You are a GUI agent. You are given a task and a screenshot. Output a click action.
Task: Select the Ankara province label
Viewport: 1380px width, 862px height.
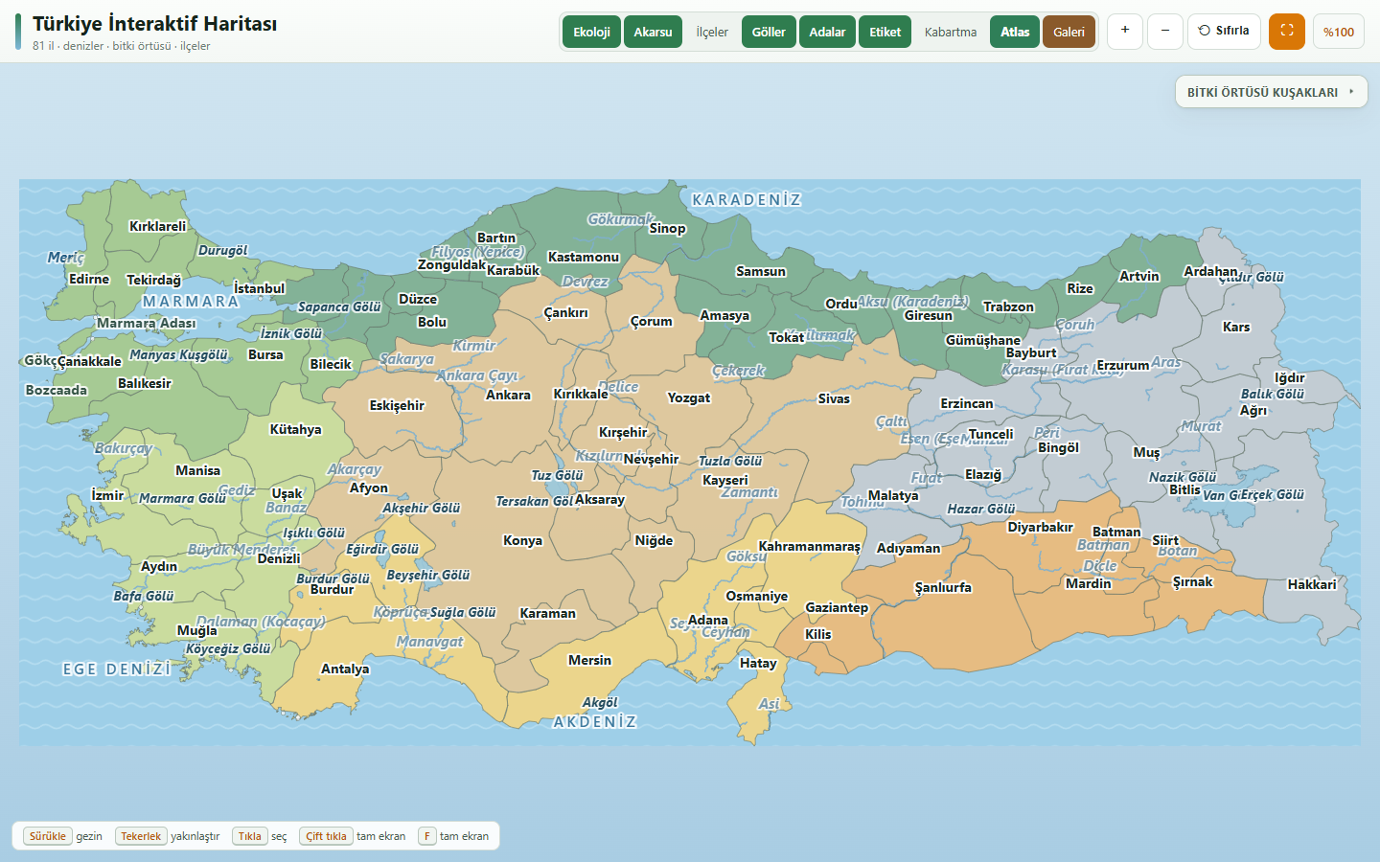click(508, 395)
